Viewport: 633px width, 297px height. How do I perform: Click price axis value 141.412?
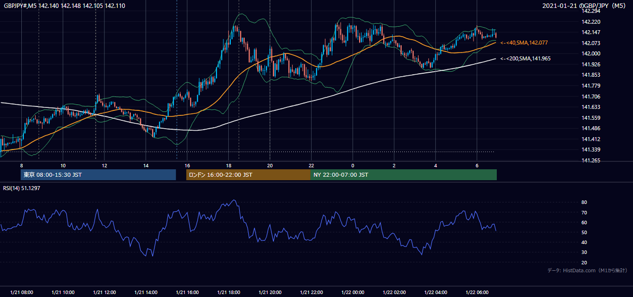pos(591,139)
